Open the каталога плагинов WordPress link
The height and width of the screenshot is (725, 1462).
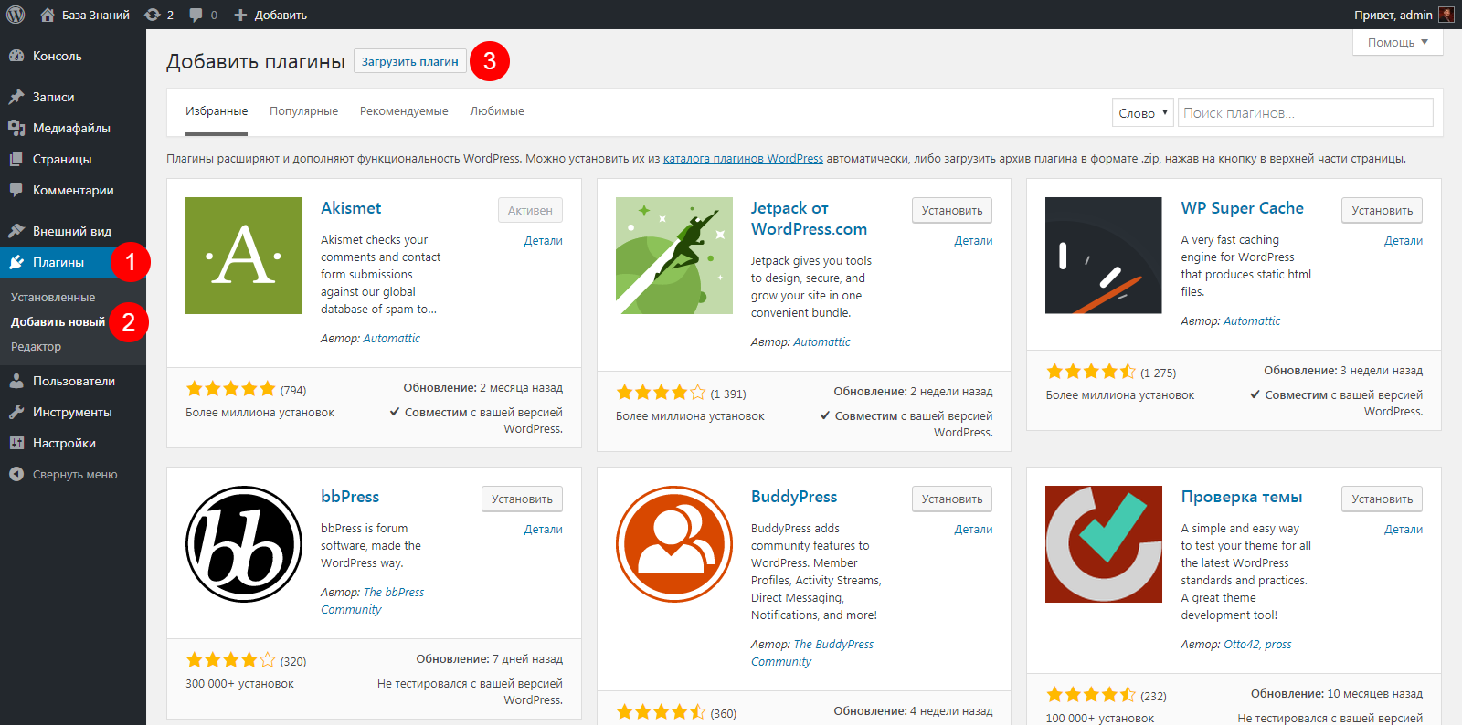[x=743, y=159]
